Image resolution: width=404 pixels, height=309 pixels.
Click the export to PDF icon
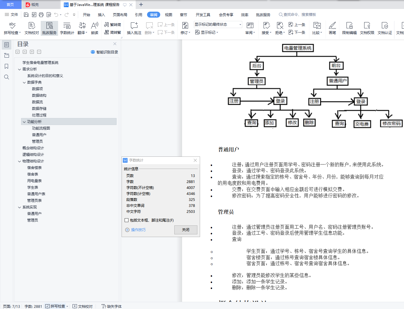pyautogui.click(x=34, y=15)
